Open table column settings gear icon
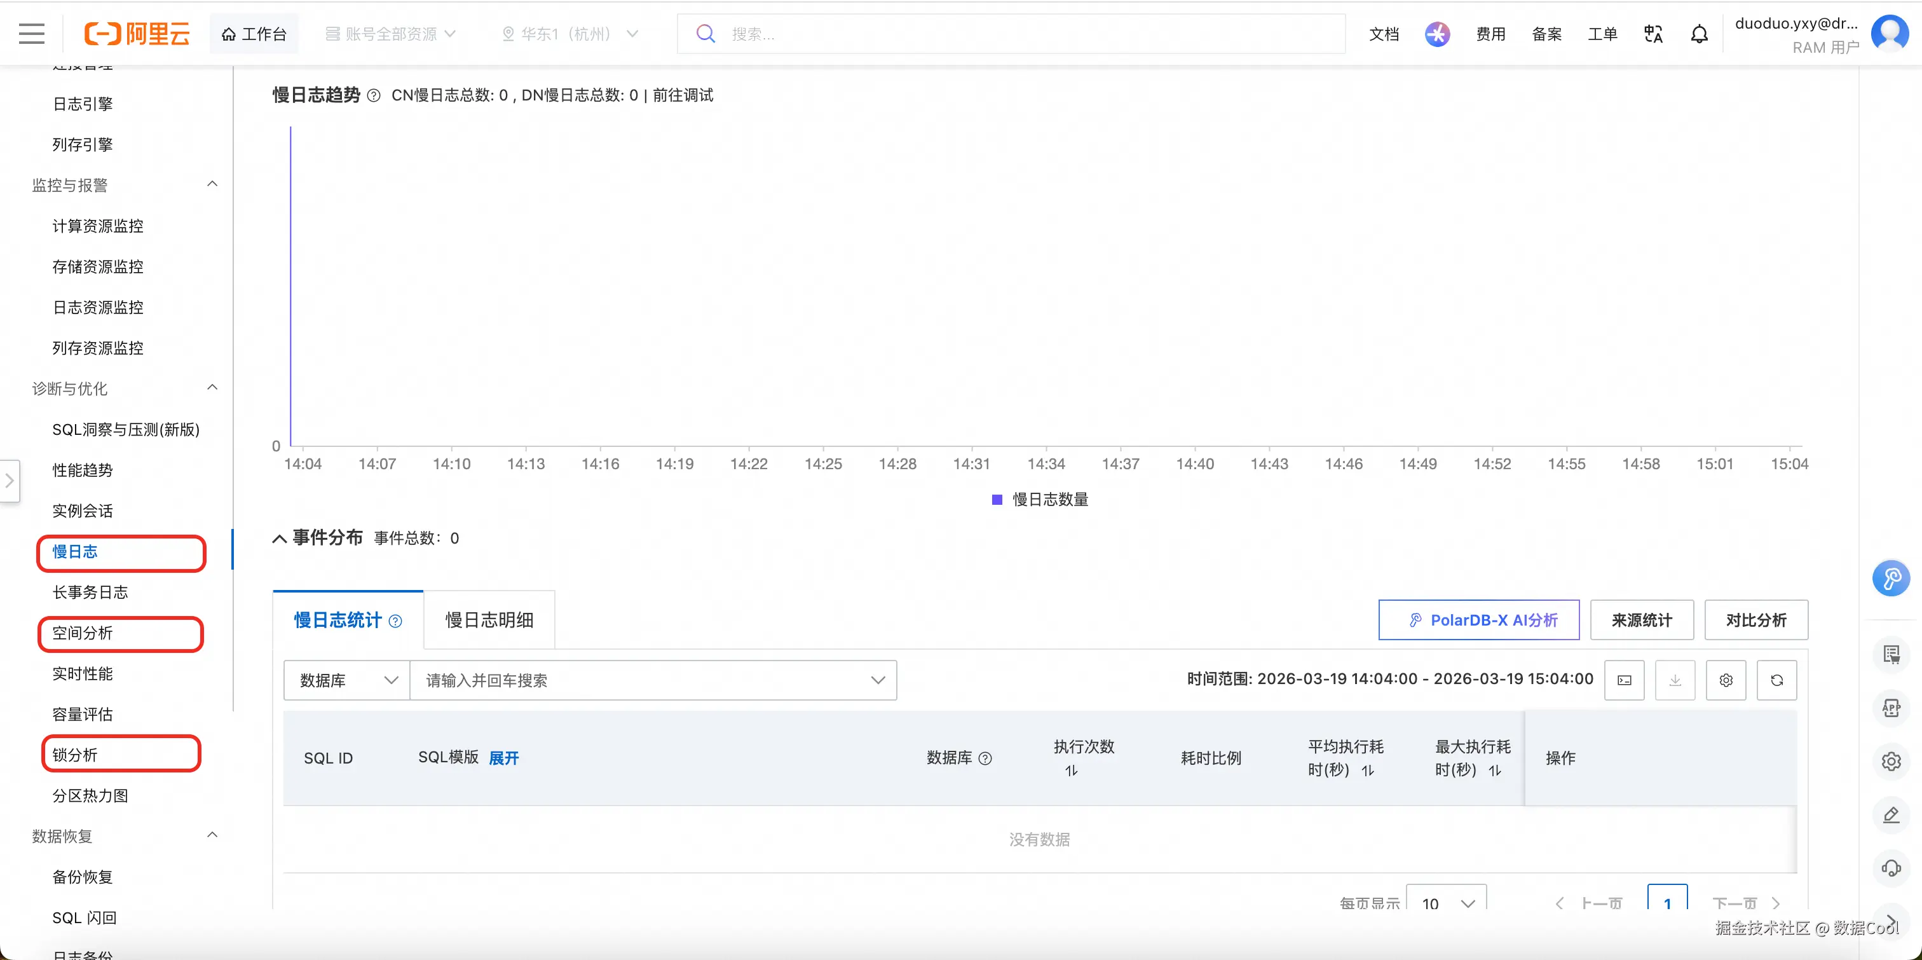The image size is (1922, 960). pyautogui.click(x=1725, y=680)
